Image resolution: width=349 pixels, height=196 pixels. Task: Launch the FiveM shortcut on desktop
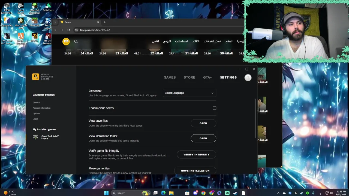tap(21, 39)
